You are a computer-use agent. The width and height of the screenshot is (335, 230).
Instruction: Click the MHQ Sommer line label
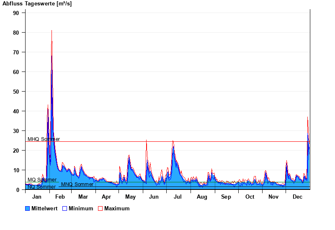point(44,139)
